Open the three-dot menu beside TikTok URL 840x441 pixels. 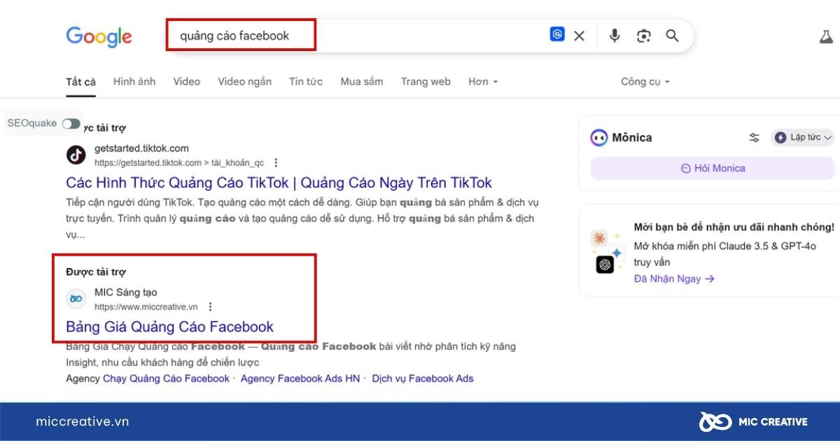(x=276, y=162)
